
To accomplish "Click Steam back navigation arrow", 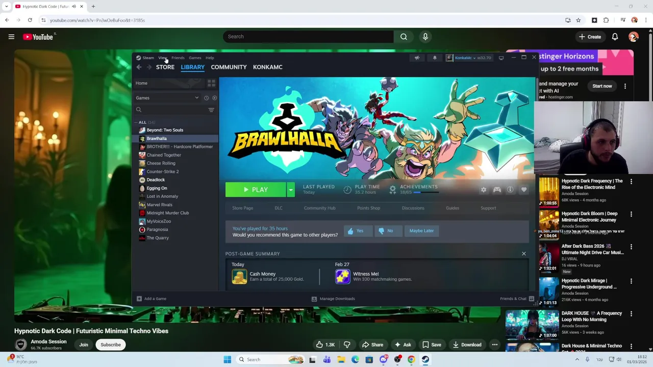I will coord(139,67).
